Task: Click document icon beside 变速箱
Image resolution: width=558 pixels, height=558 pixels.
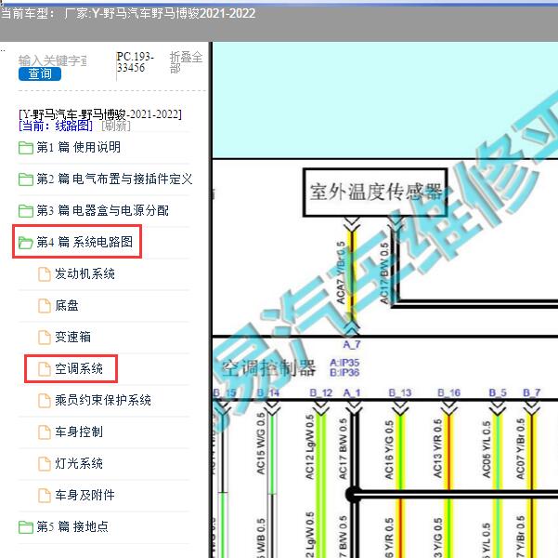Action: [x=45, y=338]
